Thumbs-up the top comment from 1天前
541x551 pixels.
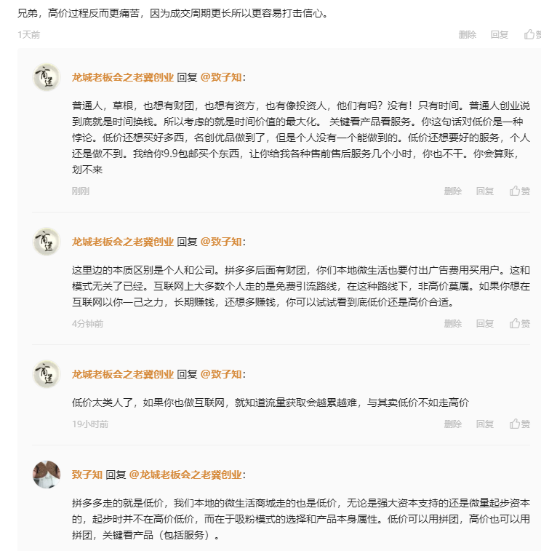[532, 34]
